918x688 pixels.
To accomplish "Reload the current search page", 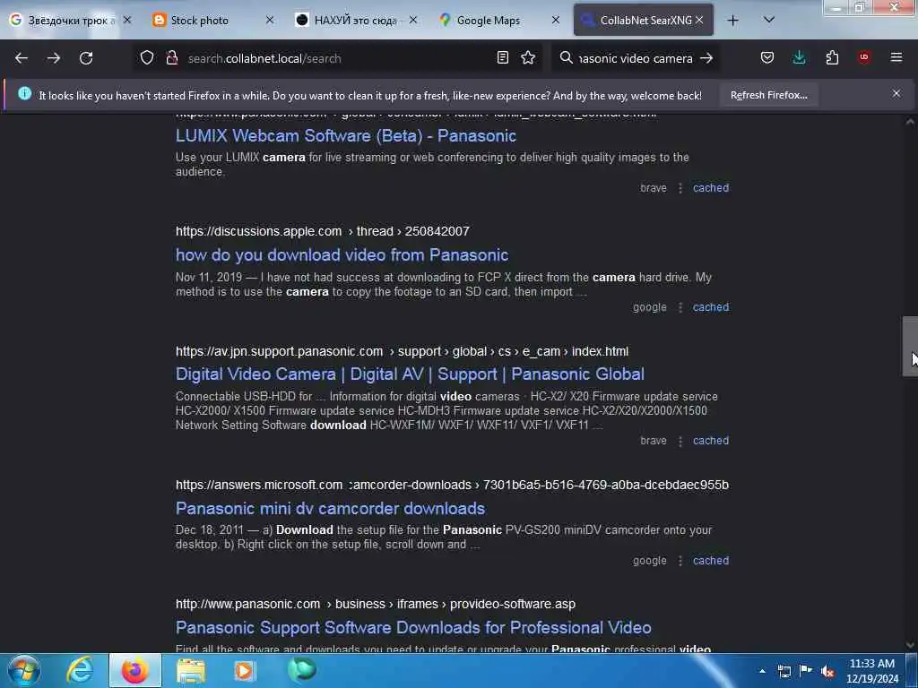I will (x=86, y=58).
